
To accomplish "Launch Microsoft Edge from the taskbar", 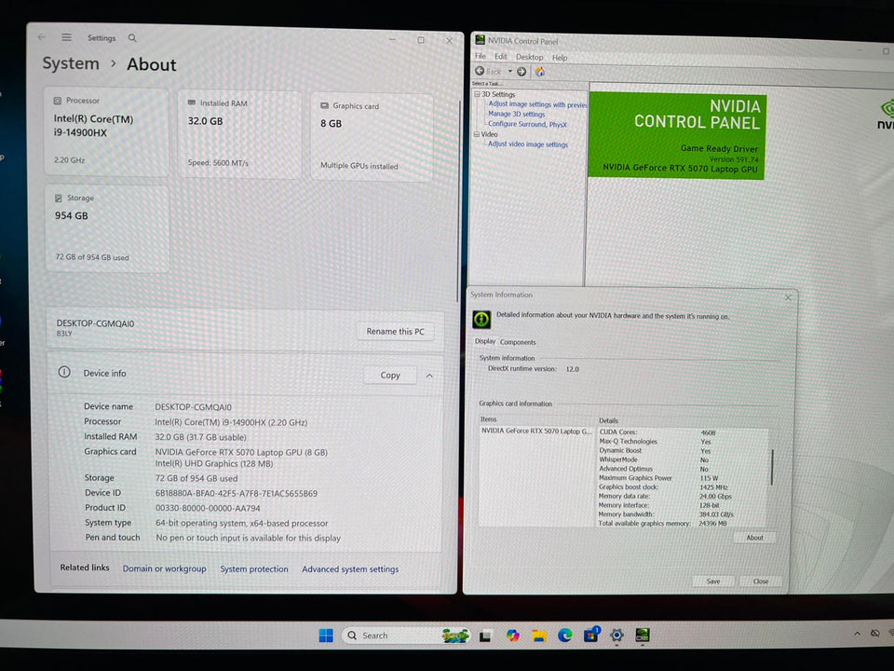I will tap(565, 635).
